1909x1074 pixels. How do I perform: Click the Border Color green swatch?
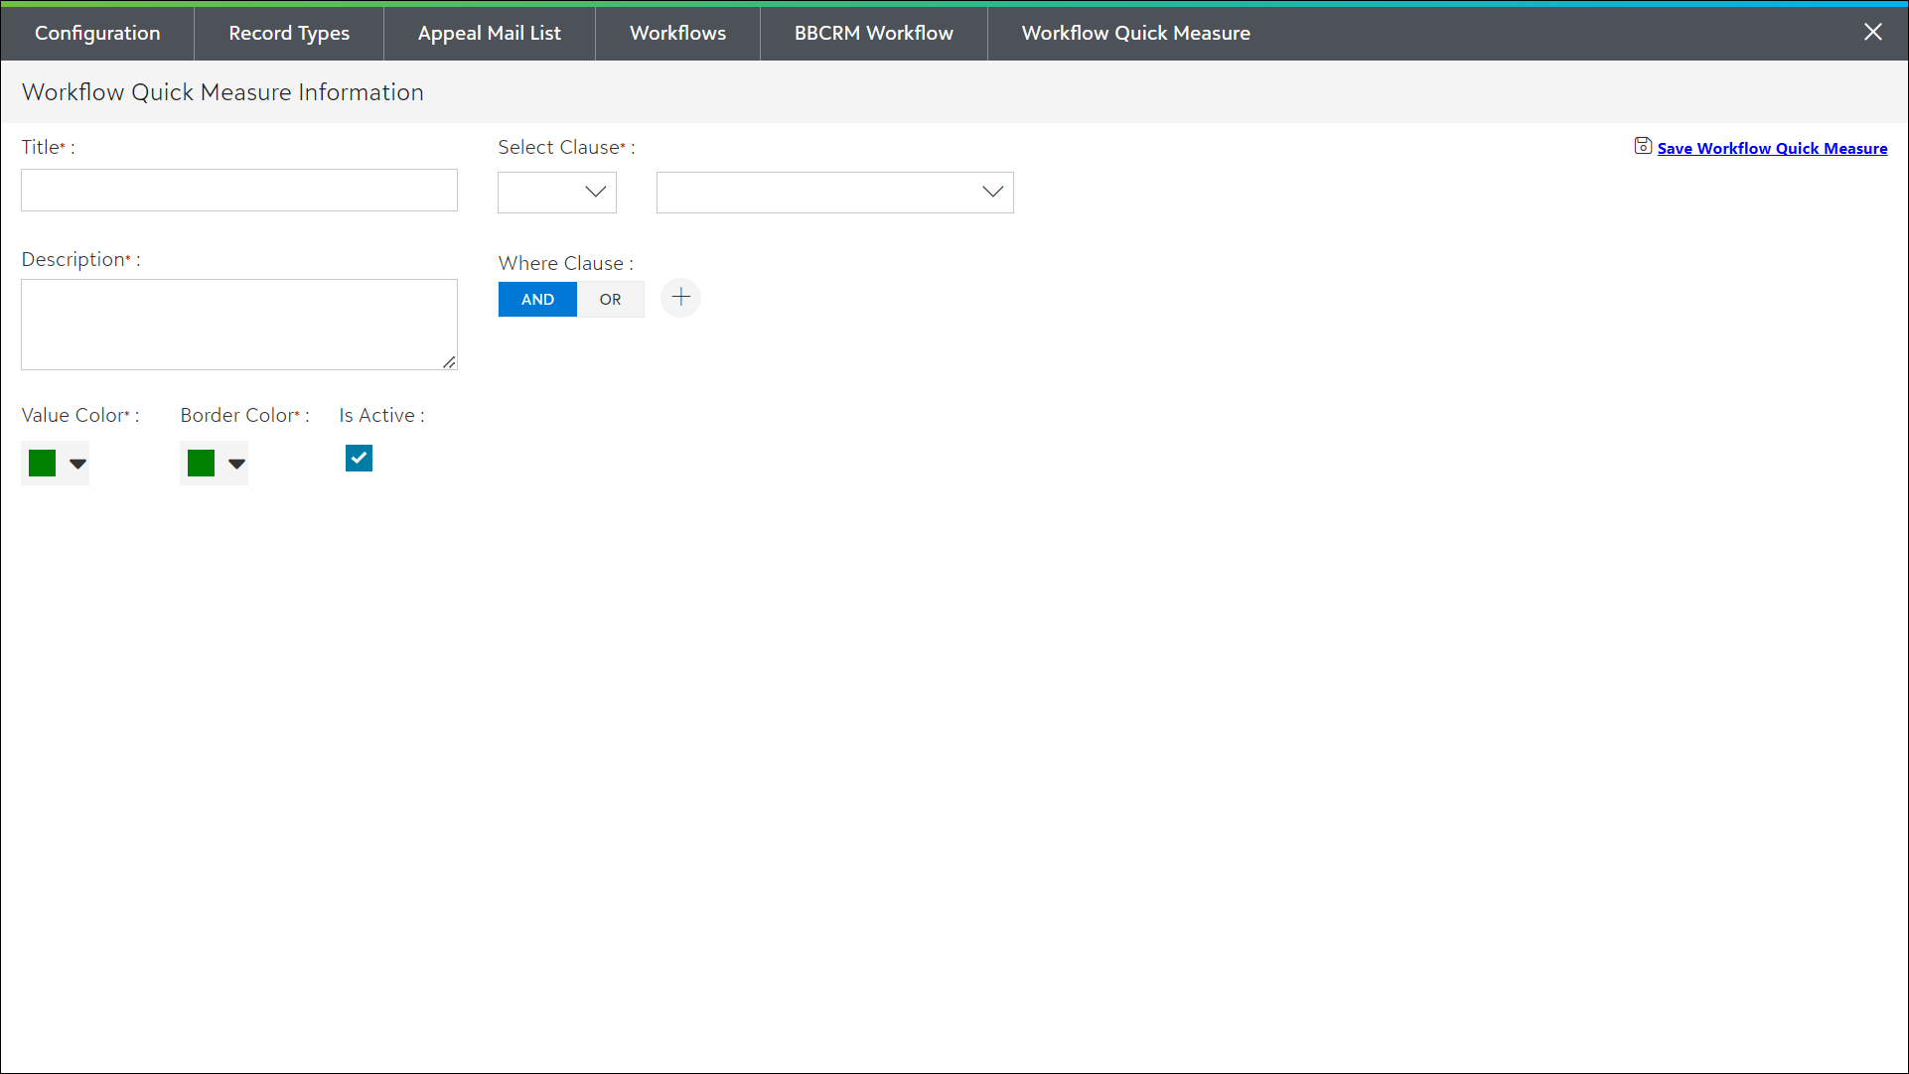[x=201, y=464]
